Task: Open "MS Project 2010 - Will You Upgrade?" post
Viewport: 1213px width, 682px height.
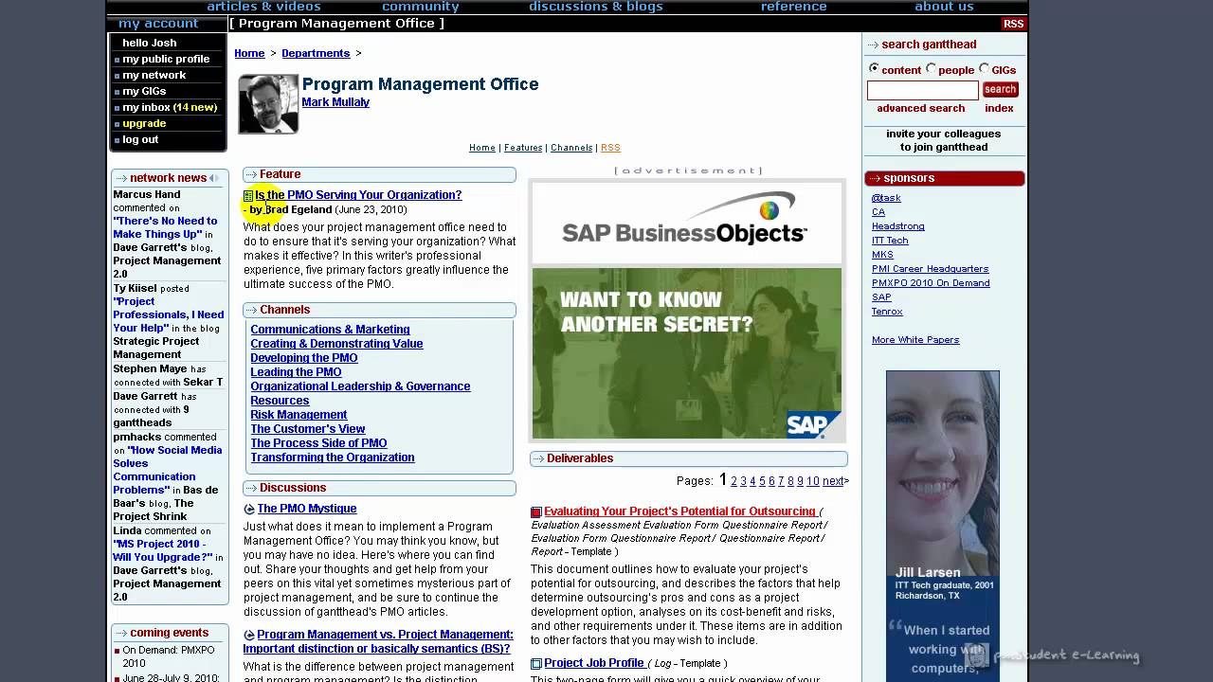Action: (162, 550)
